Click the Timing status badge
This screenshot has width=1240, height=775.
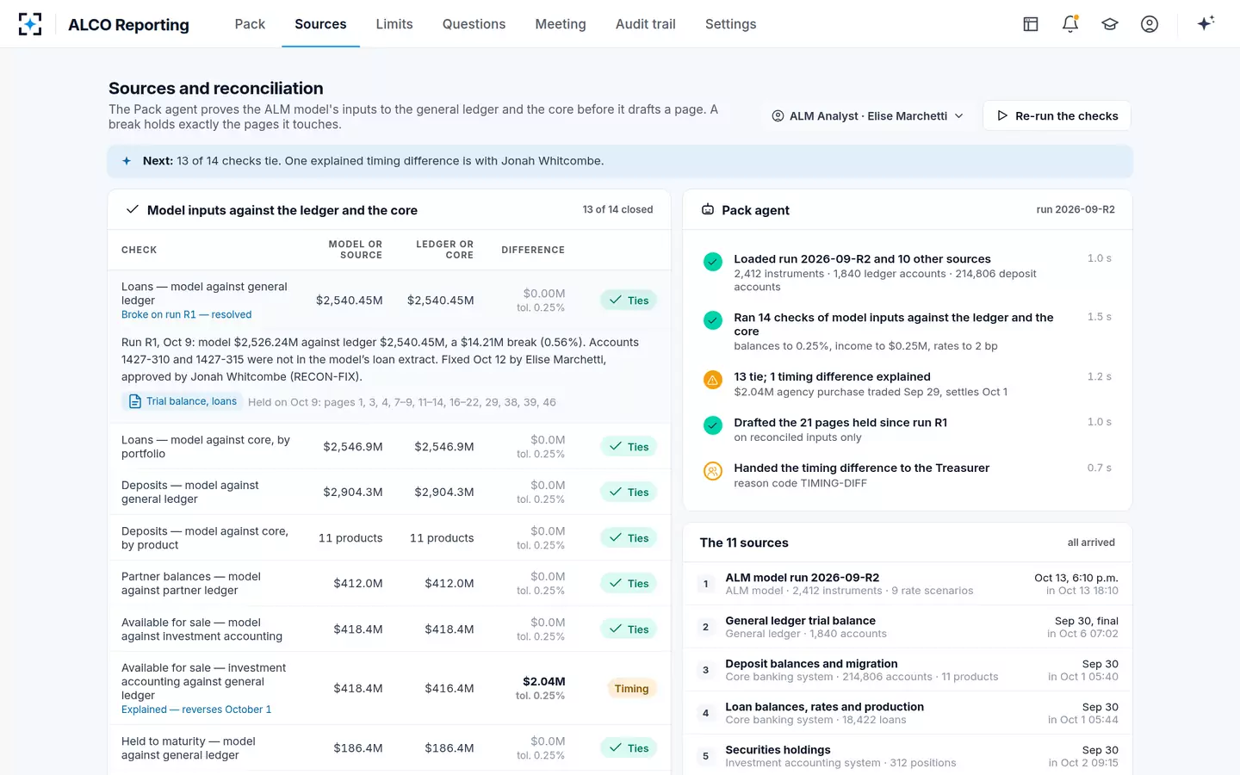click(631, 688)
